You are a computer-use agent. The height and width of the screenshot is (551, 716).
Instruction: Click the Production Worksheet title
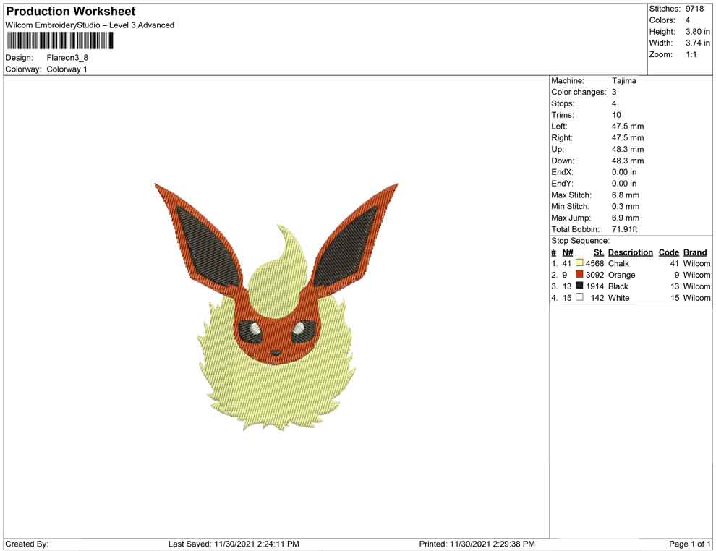[71, 12]
